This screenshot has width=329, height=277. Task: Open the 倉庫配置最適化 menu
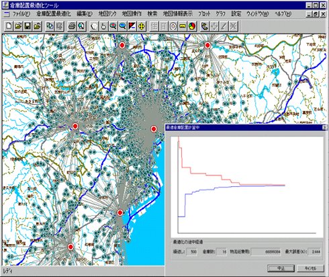[x=54, y=14]
